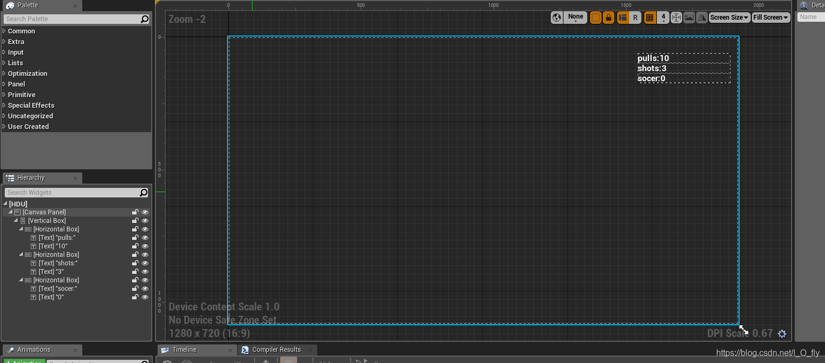This screenshot has width=825, height=363.
Task: Select the [Text] "pulls:" row
Action: (76, 238)
